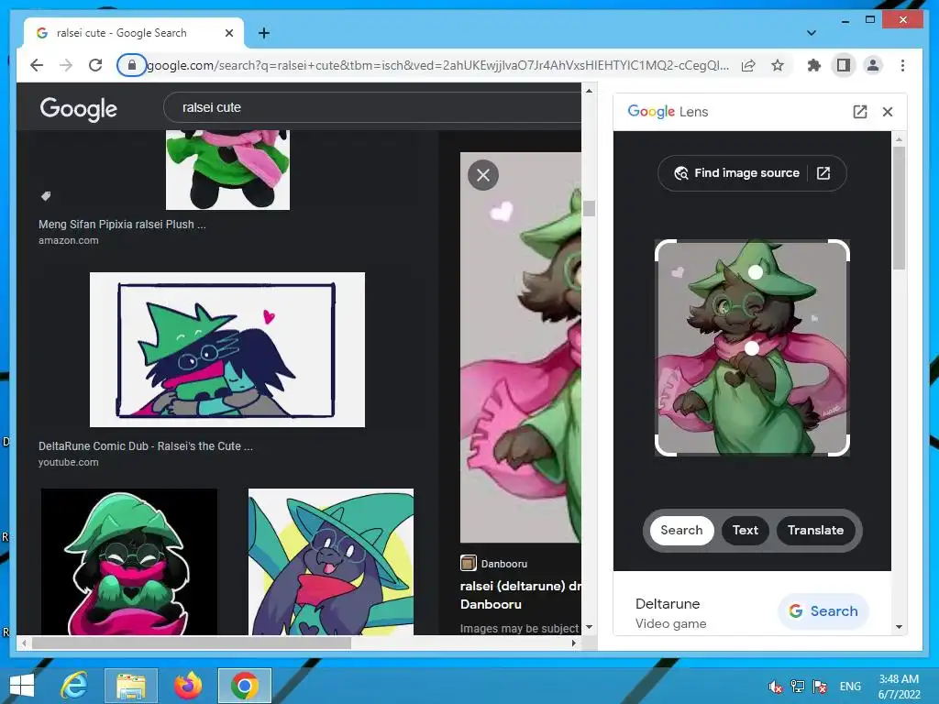
Task: Switch to Chrome in the taskbar
Action: 244,686
